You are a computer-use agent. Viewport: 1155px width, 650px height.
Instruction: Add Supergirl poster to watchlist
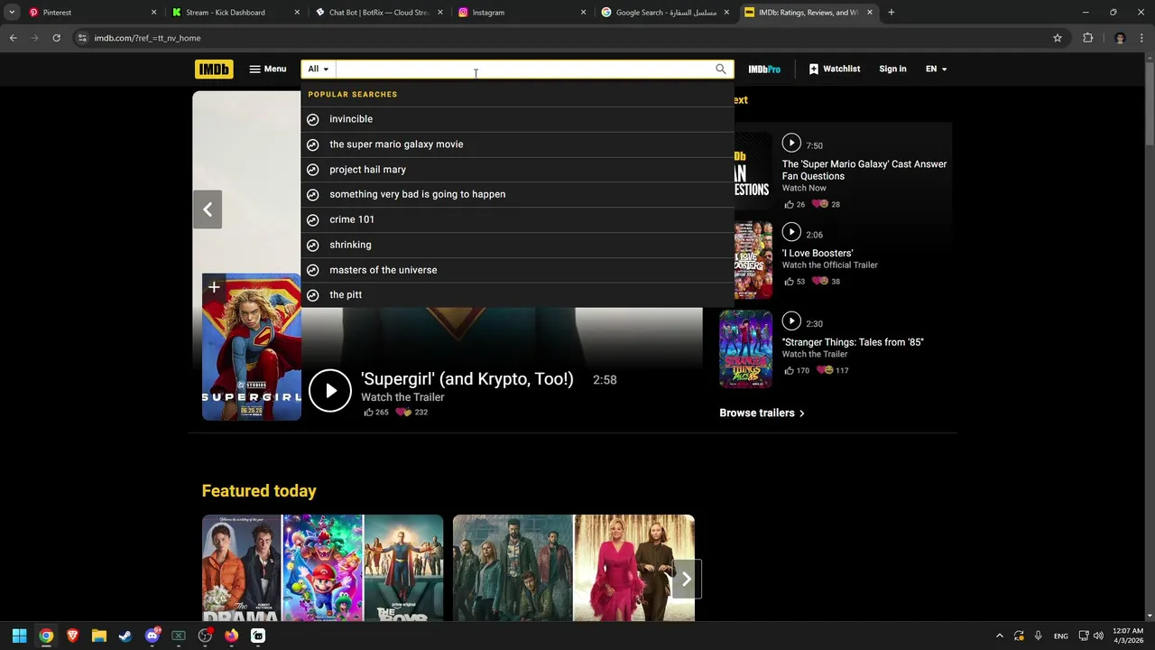tap(214, 288)
